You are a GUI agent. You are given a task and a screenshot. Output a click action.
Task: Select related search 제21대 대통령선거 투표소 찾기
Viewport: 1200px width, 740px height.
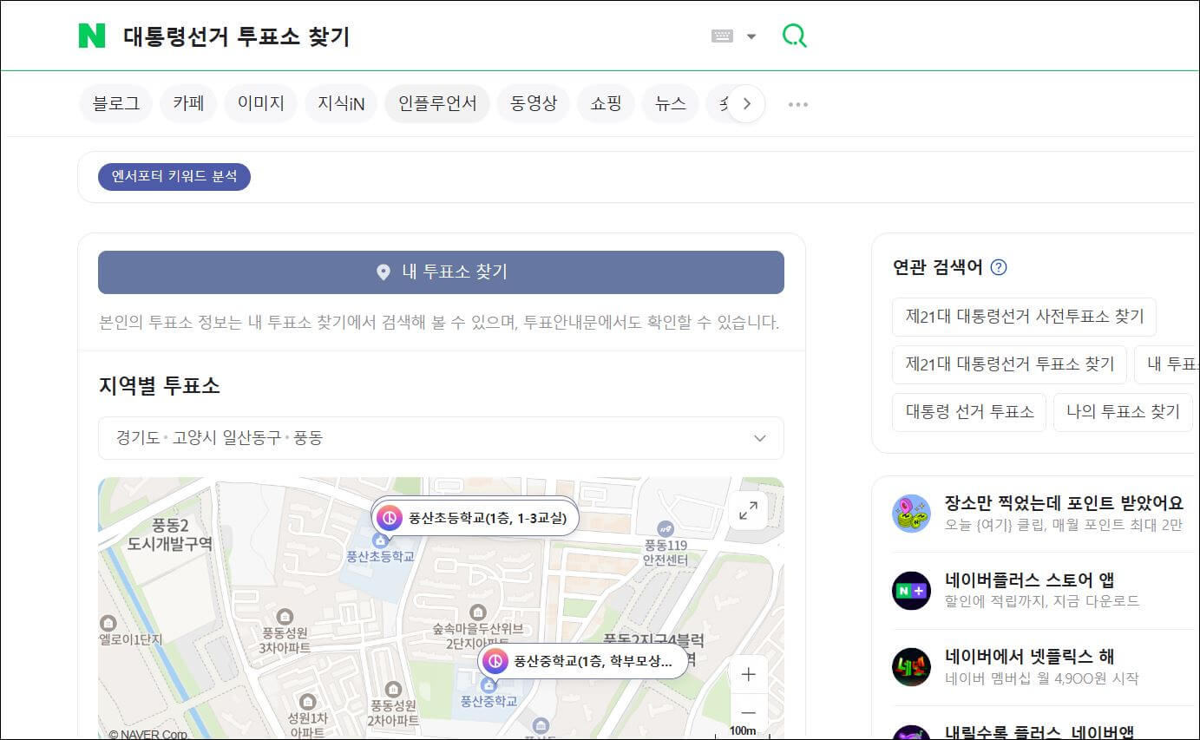1009,364
